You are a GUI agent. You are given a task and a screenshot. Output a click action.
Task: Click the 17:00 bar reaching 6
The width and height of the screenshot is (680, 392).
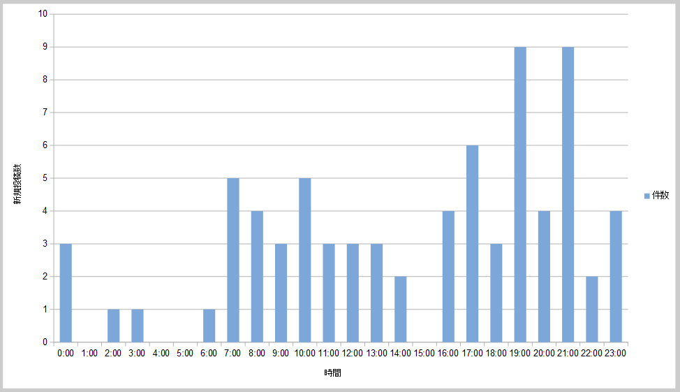(472, 244)
